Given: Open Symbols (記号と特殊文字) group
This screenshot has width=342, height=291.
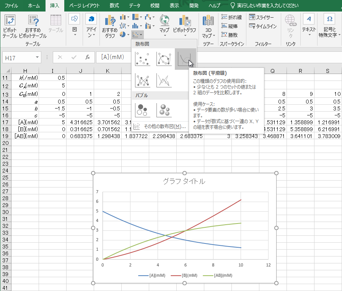Looking at the screenshot, I should [329, 26].
